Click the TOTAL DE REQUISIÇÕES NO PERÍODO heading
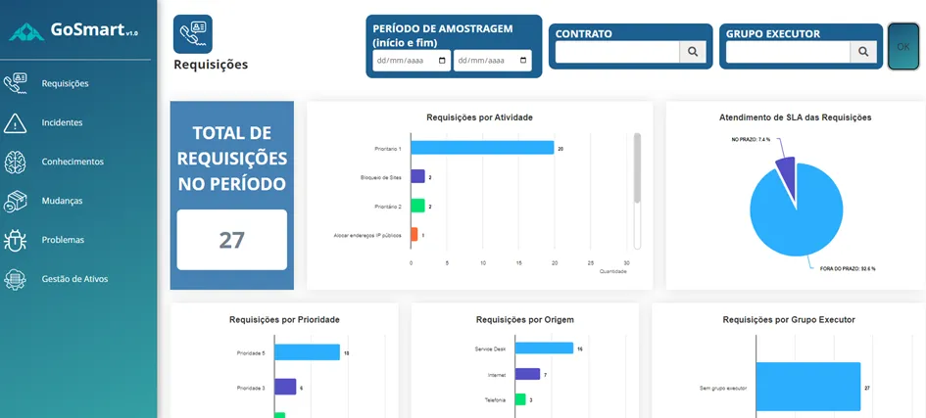The image size is (926, 418). (231, 159)
